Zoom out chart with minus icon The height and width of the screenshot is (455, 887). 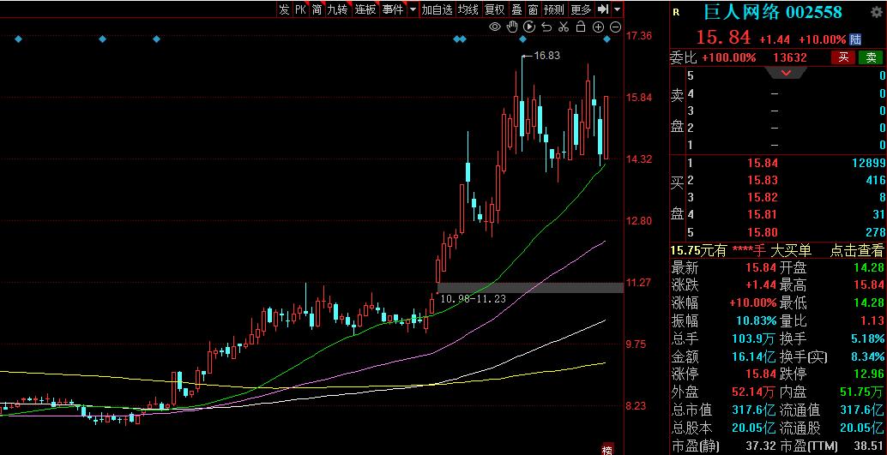click(615, 27)
